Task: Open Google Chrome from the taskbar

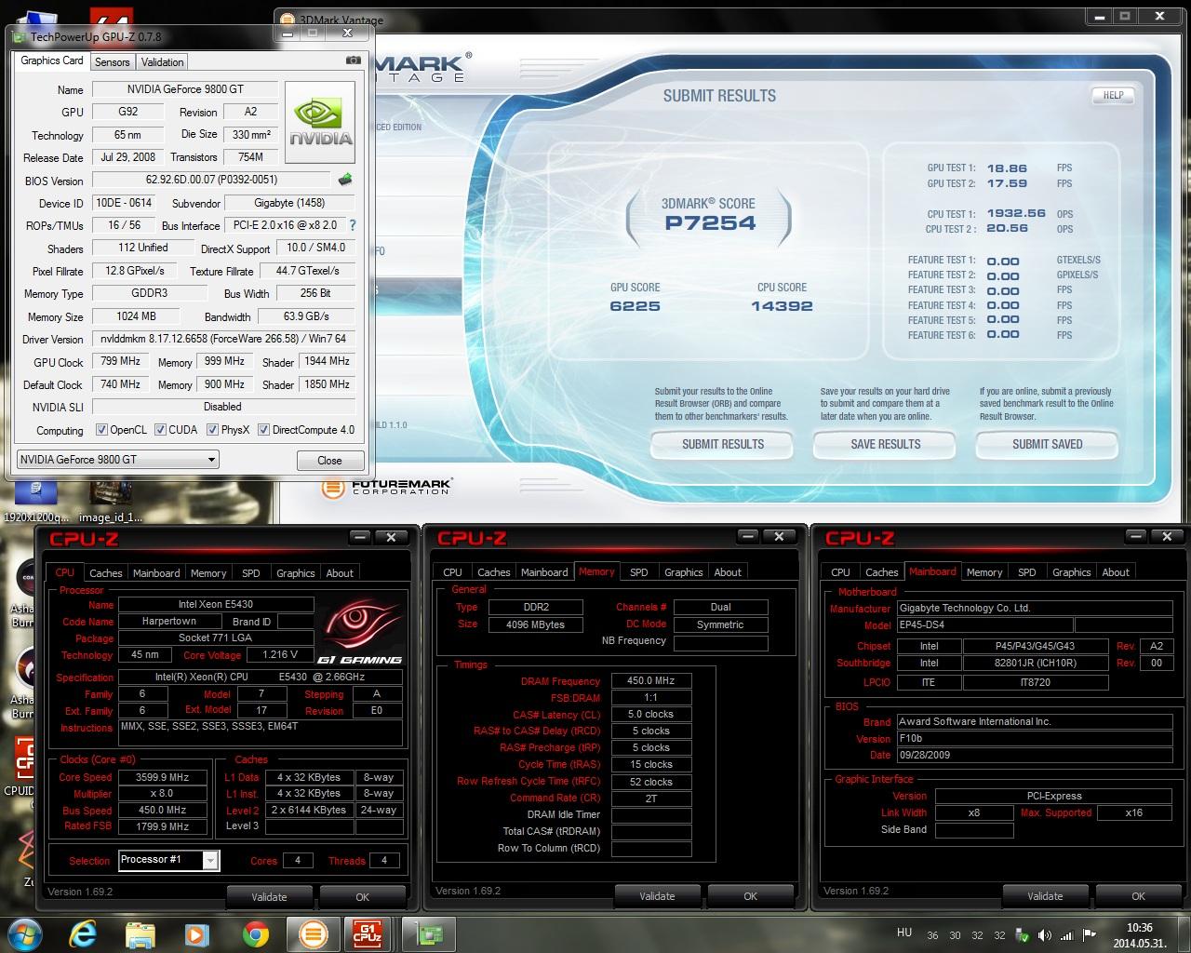Action: [x=255, y=933]
